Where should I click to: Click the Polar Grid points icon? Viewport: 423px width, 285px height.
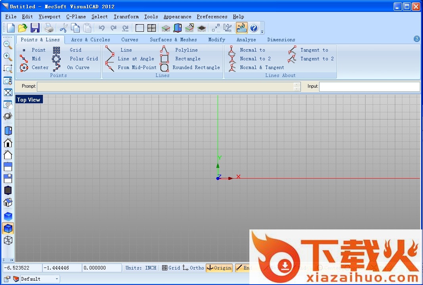[56, 59]
